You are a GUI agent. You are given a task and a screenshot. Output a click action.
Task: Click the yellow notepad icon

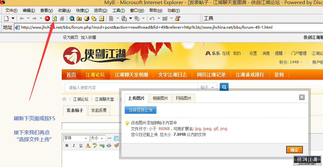tap(101, 18)
